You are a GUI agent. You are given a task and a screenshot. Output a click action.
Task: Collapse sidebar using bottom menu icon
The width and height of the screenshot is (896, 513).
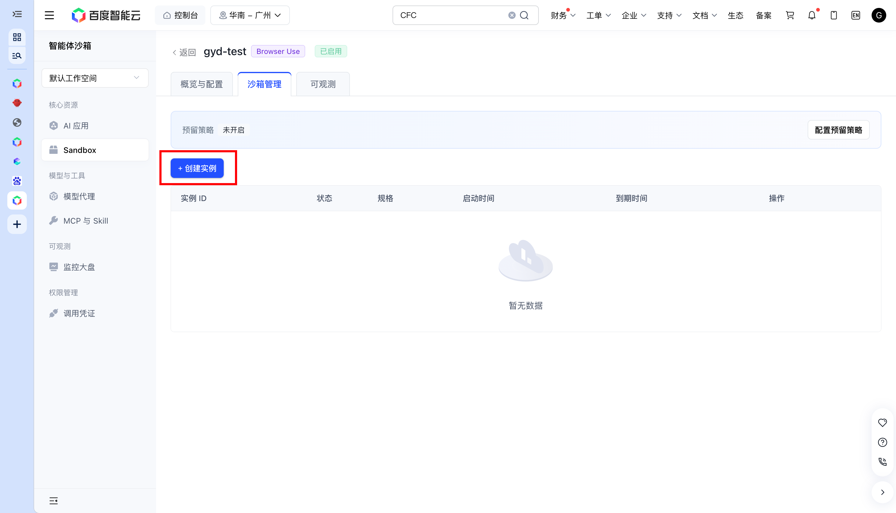click(54, 501)
